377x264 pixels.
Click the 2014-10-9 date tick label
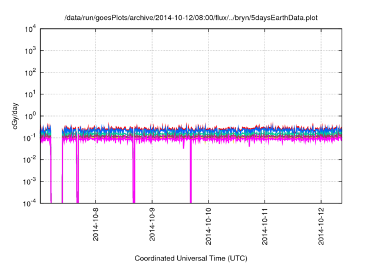click(x=152, y=225)
